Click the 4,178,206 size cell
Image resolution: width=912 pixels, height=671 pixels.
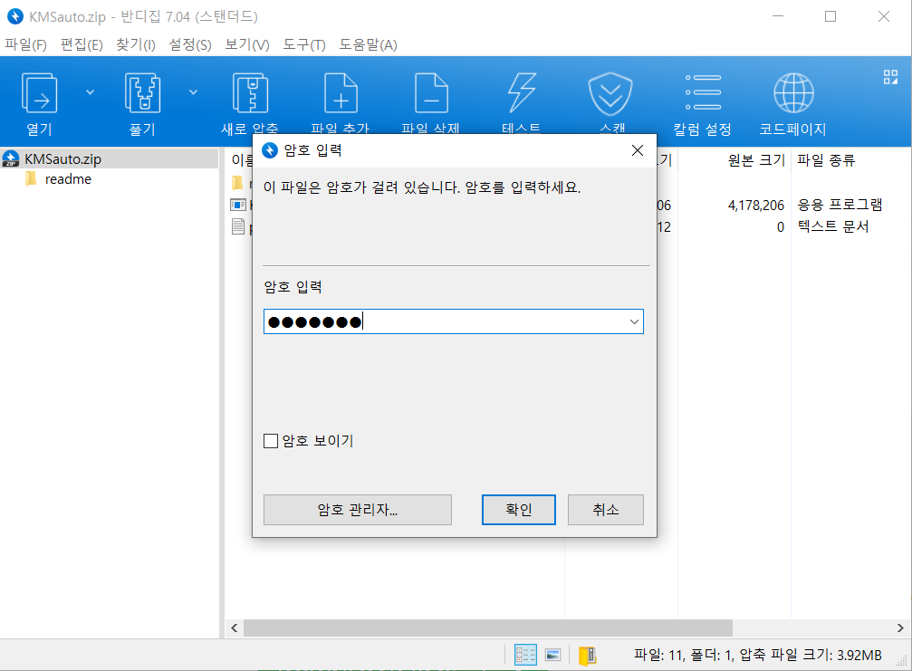tap(756, 206)
